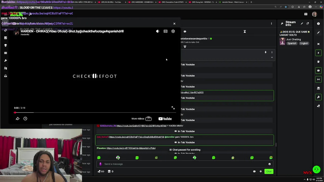This screenshot has height=182, width=324.
Task: Expand pinned message with chevron
Action: 272,57
